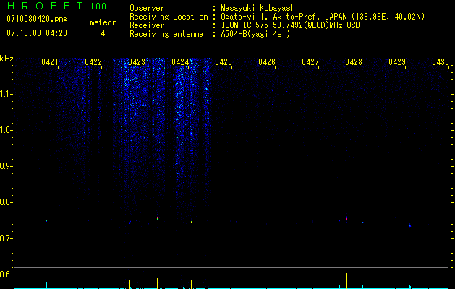Click the 0.6 frequency axis label
The image size is (455, 289).
tap(5, 275)
